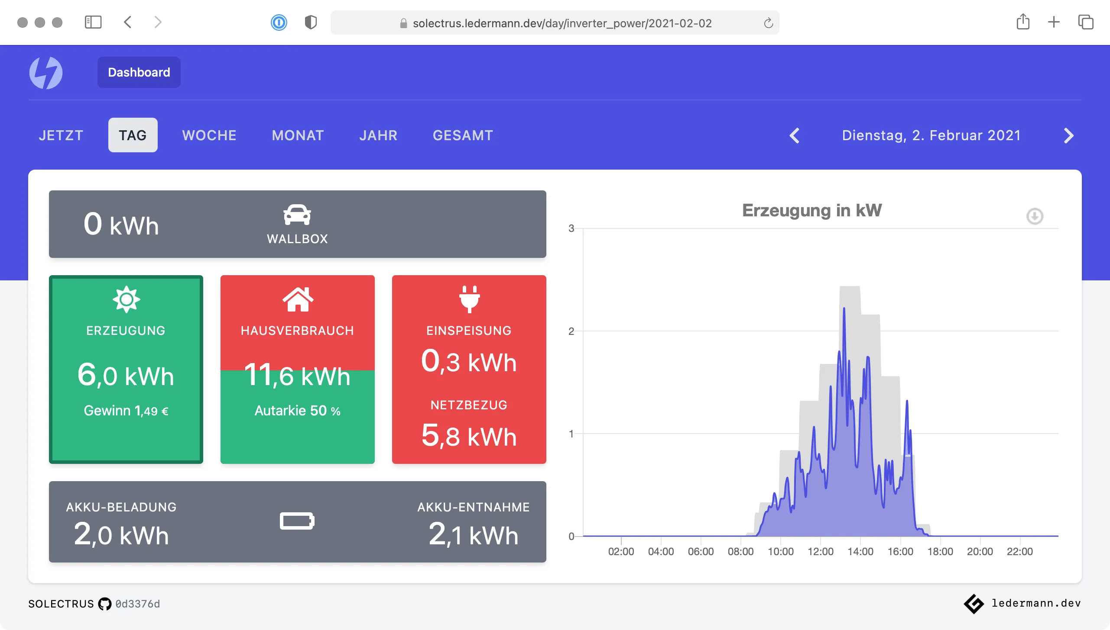Switch to the WOCHE view
The image size is (1110, 630).
209,135
